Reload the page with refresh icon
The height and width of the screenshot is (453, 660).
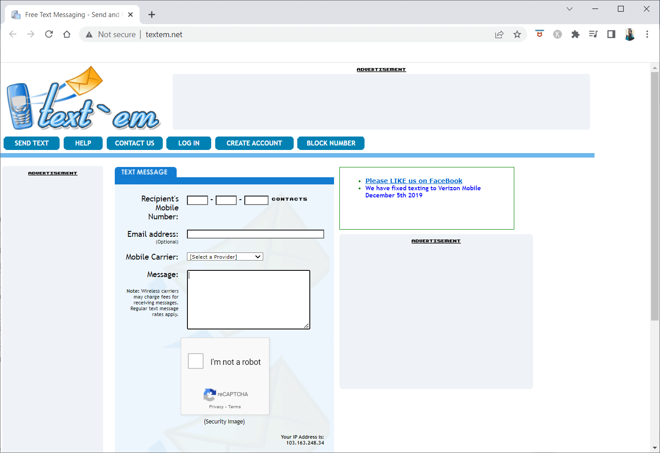(49, 34)
